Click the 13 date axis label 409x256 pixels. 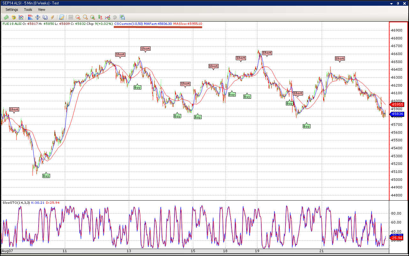click(129, 251)
